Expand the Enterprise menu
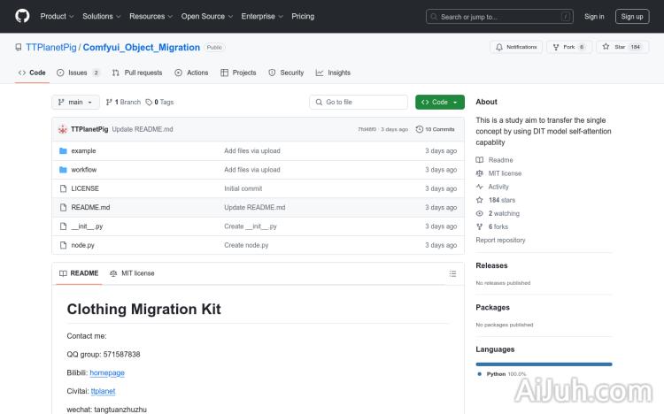664x414 pixels. pyautogui.click(x=262, y=16)
